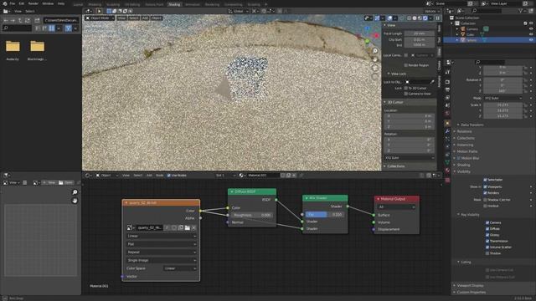Click Open image button in image editor
This screenshot has width=536, height=301.
click(65, 183)
